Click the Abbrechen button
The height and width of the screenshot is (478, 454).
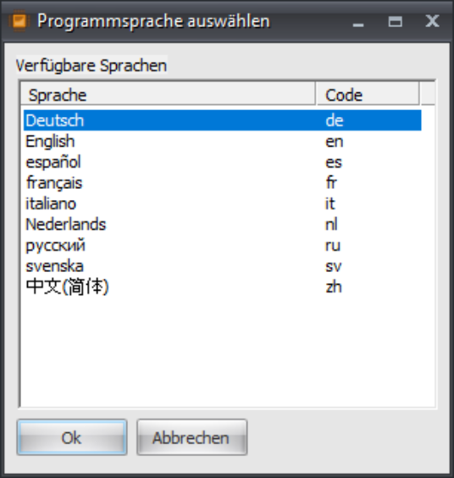[192, 437]
